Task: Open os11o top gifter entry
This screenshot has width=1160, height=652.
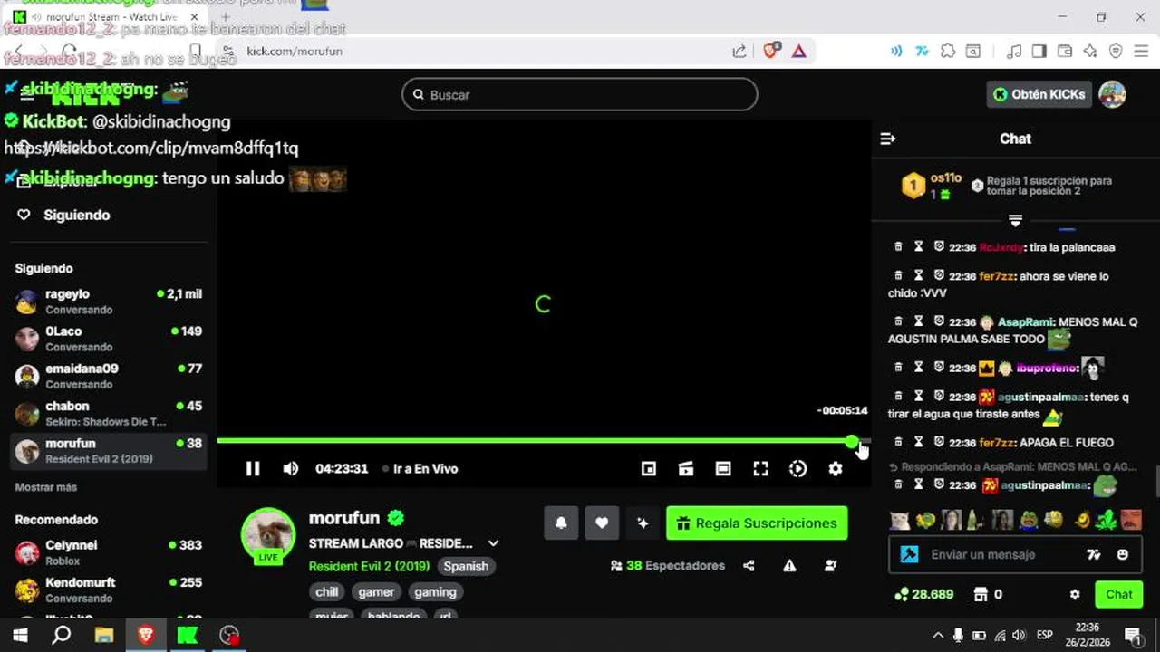Action: tap(931, 186)
